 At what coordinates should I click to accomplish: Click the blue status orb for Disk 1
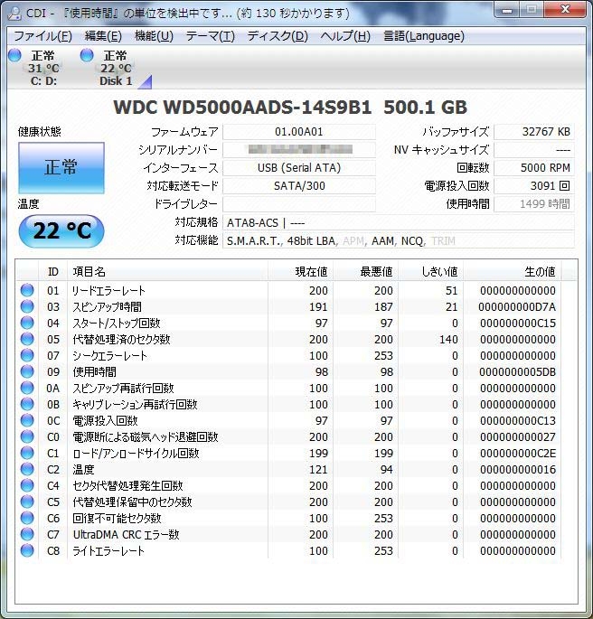(x=87, y=55)
